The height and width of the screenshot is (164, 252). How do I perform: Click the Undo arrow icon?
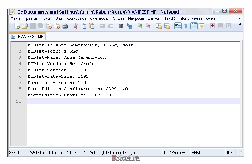102,26
